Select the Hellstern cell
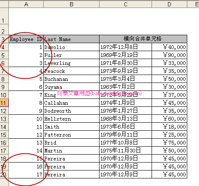This screenshot has height=186, width=199. pyautogui.click(x=71, y=119)
